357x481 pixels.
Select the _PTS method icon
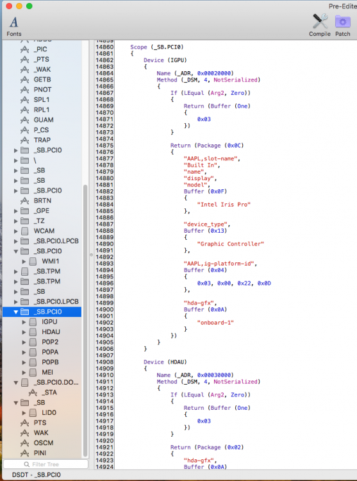pos(25,59)
